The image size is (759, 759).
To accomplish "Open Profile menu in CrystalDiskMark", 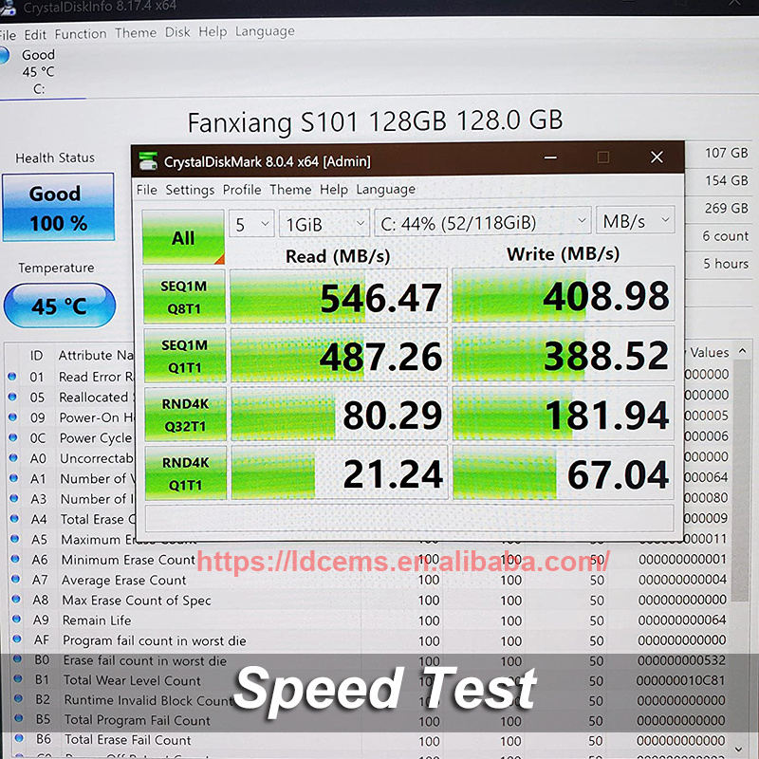I will tap(242, 189).
